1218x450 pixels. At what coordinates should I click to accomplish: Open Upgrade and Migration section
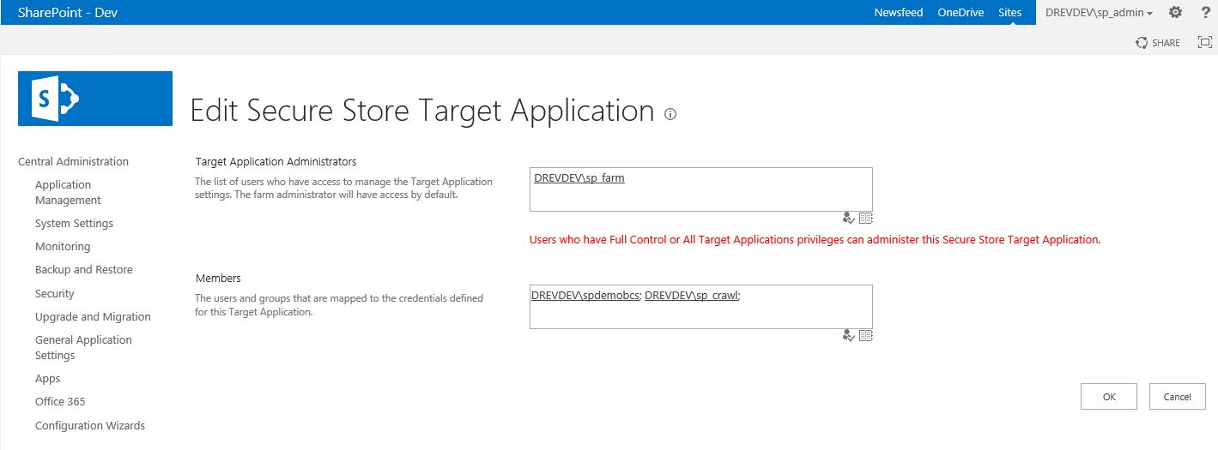[93, 316]
